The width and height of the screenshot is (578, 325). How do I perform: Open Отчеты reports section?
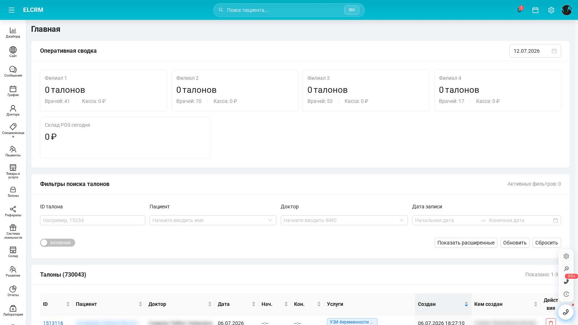[13, 291]
